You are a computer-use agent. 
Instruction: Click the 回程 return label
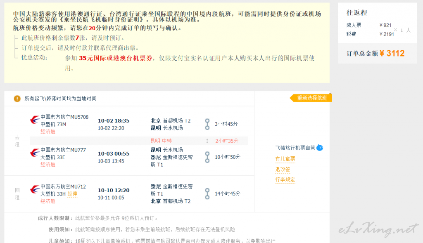(x=17, y=194)
